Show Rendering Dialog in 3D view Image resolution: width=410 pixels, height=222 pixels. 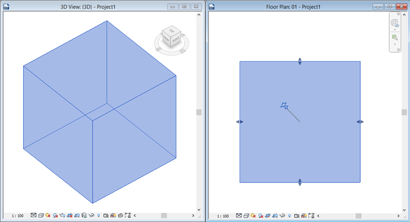tap(62, 216)
